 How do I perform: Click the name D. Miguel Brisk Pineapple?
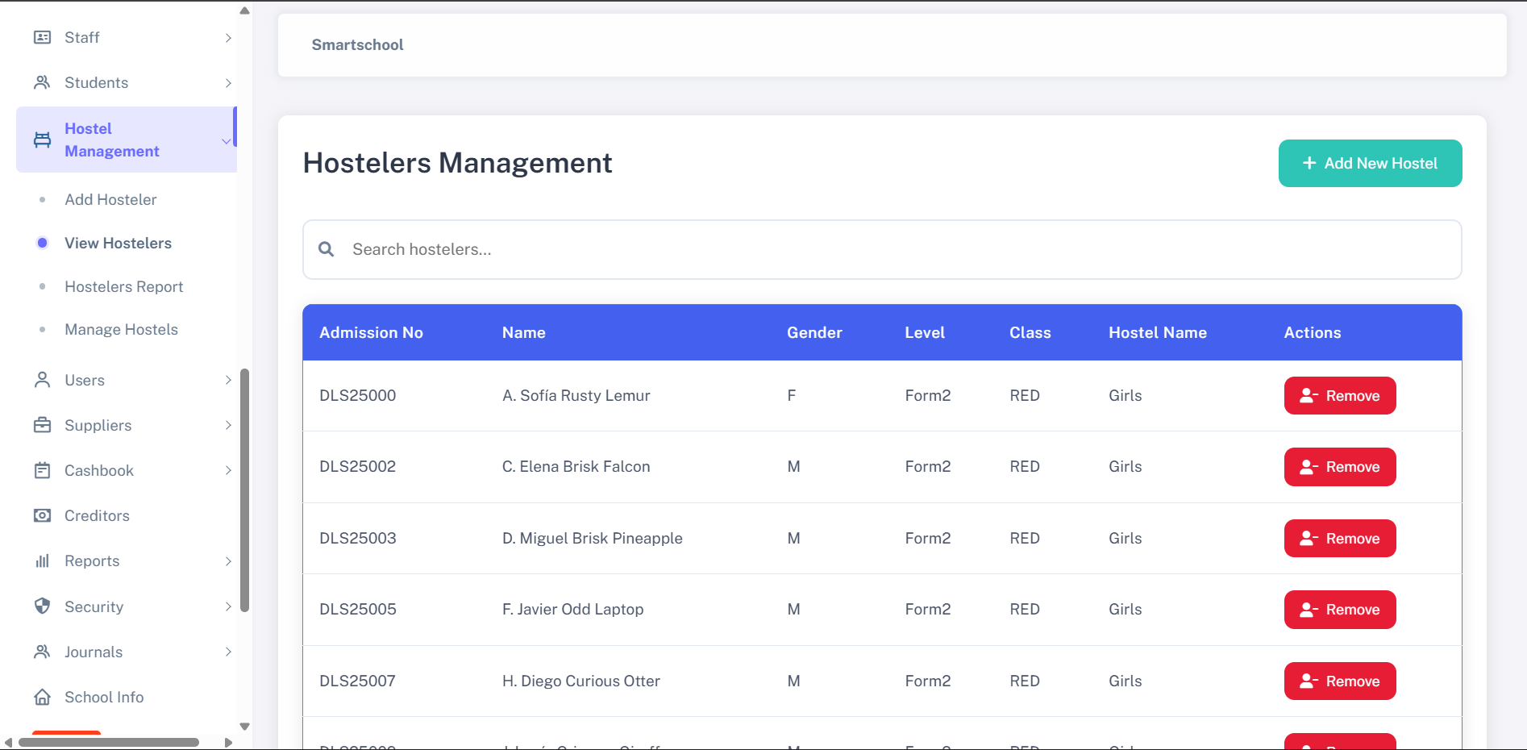tap(593, 538)
